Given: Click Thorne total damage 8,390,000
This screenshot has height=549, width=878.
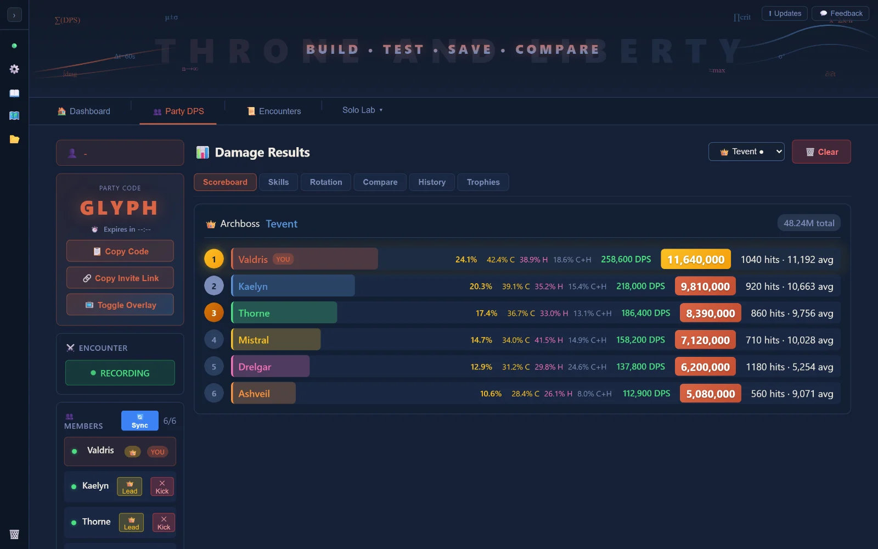Looking at the screenshot, I should coord(711,313).
